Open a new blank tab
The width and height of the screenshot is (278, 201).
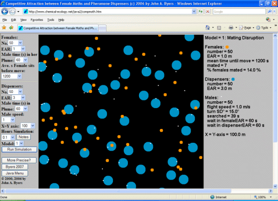click(102, 28)
